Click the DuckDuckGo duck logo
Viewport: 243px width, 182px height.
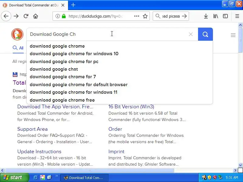point(17,34)
